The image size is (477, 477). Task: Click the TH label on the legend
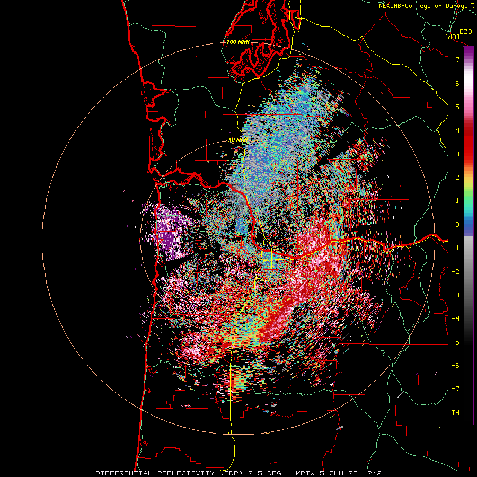(455, 413)
